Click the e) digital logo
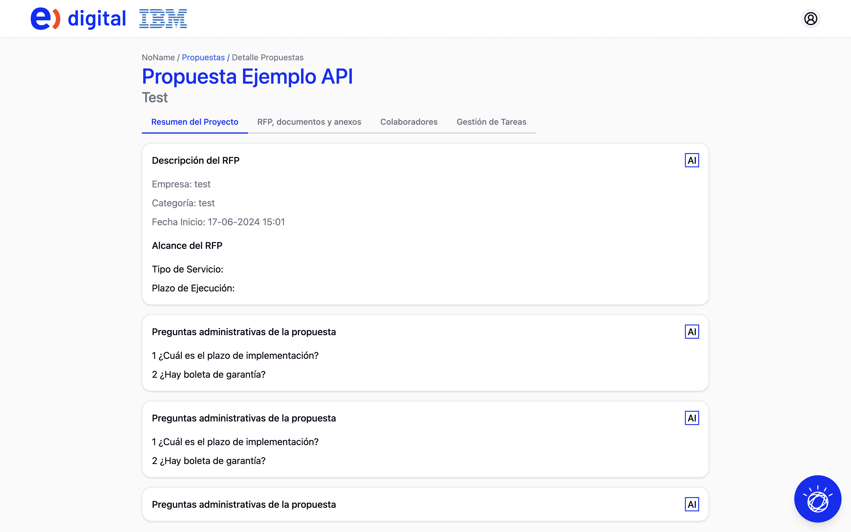The image size is (851, 532). click(x=78, y=19)
